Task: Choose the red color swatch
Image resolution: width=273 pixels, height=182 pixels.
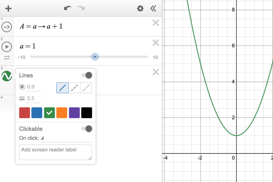Action: click(25, 113)
